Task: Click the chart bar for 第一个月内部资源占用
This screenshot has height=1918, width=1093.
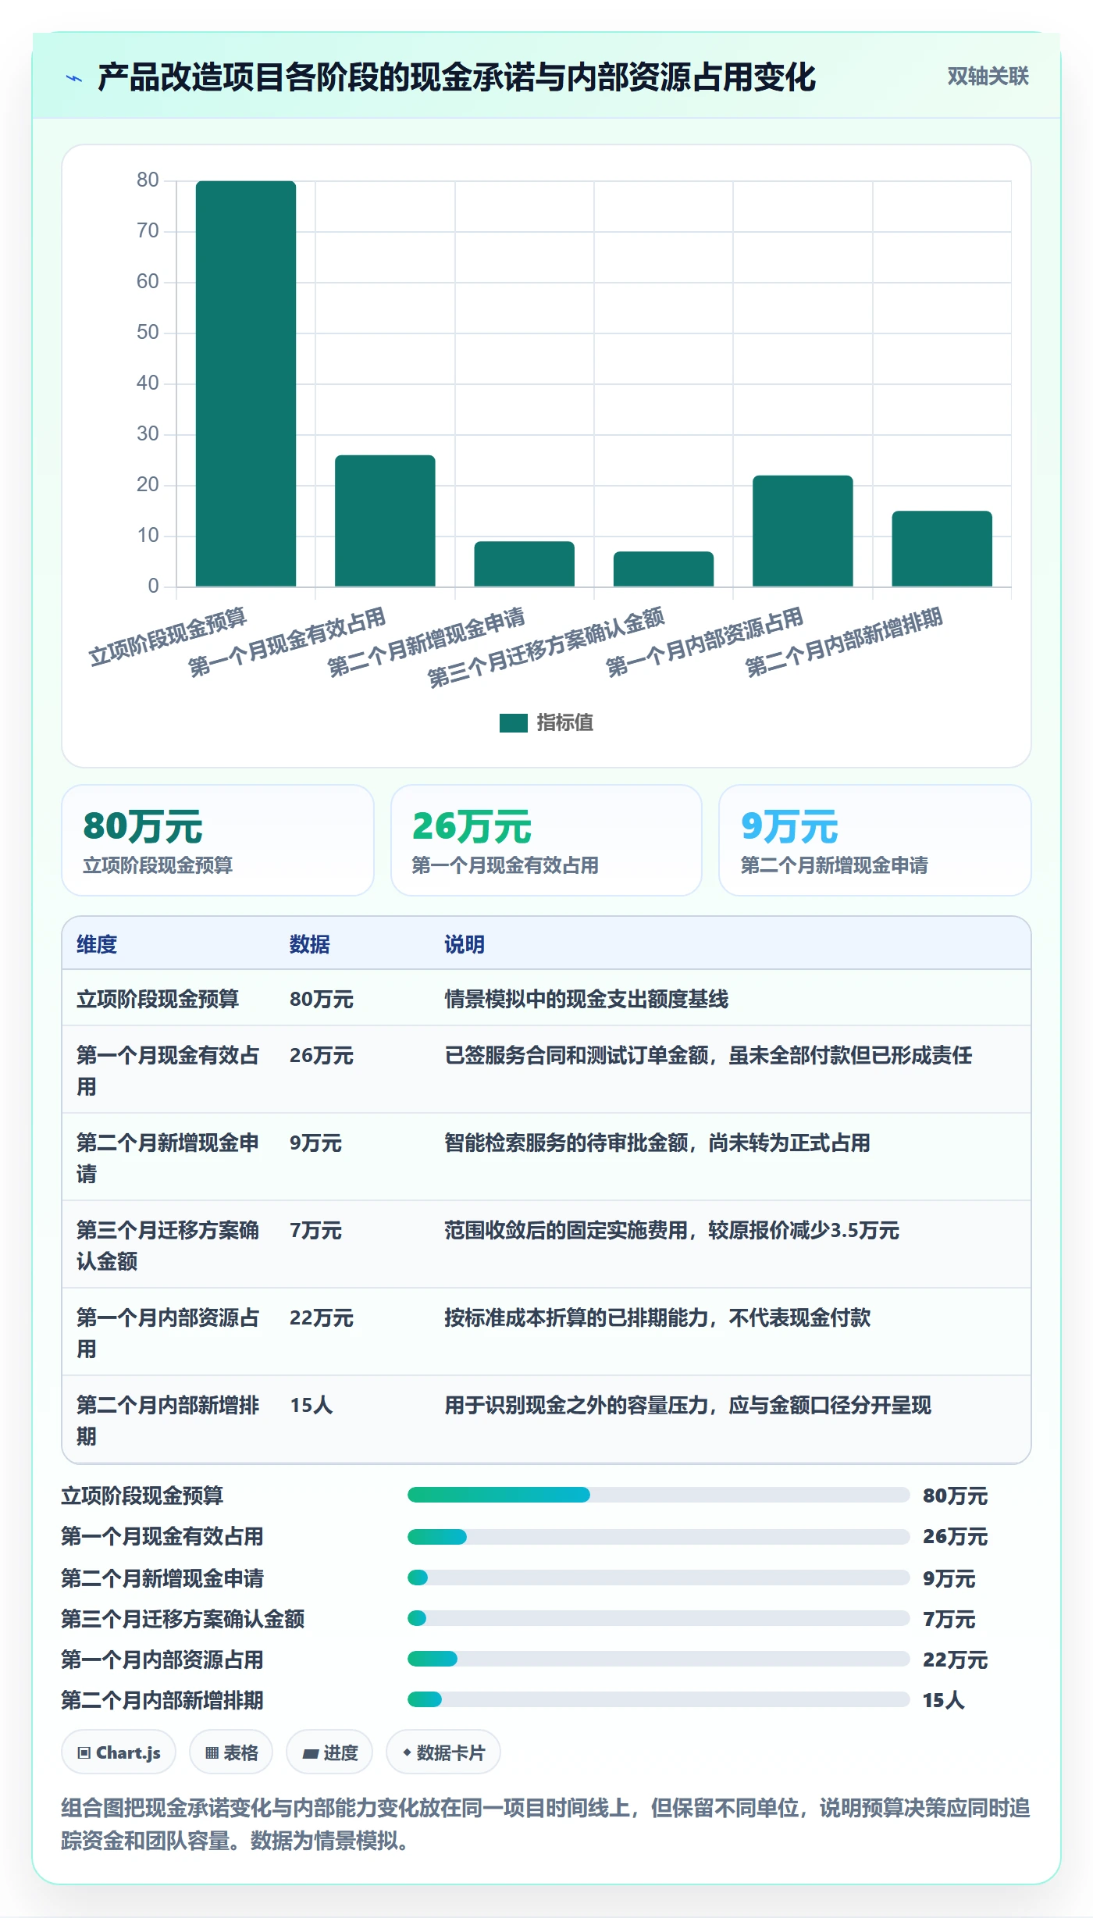Action: coord(803,531)
